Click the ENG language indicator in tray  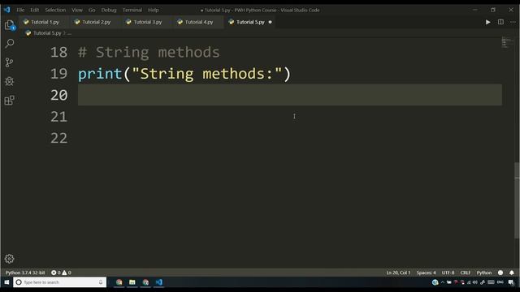[500, 282]
